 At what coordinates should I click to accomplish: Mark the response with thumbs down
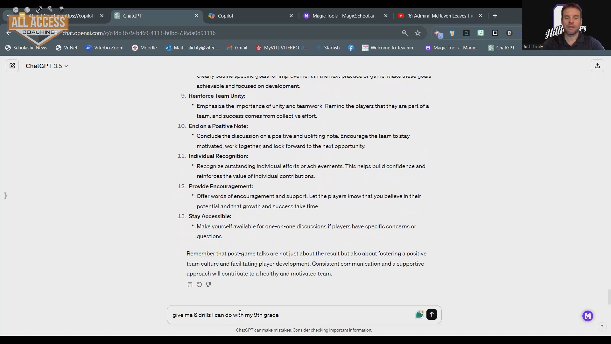(x=208, y=284)
